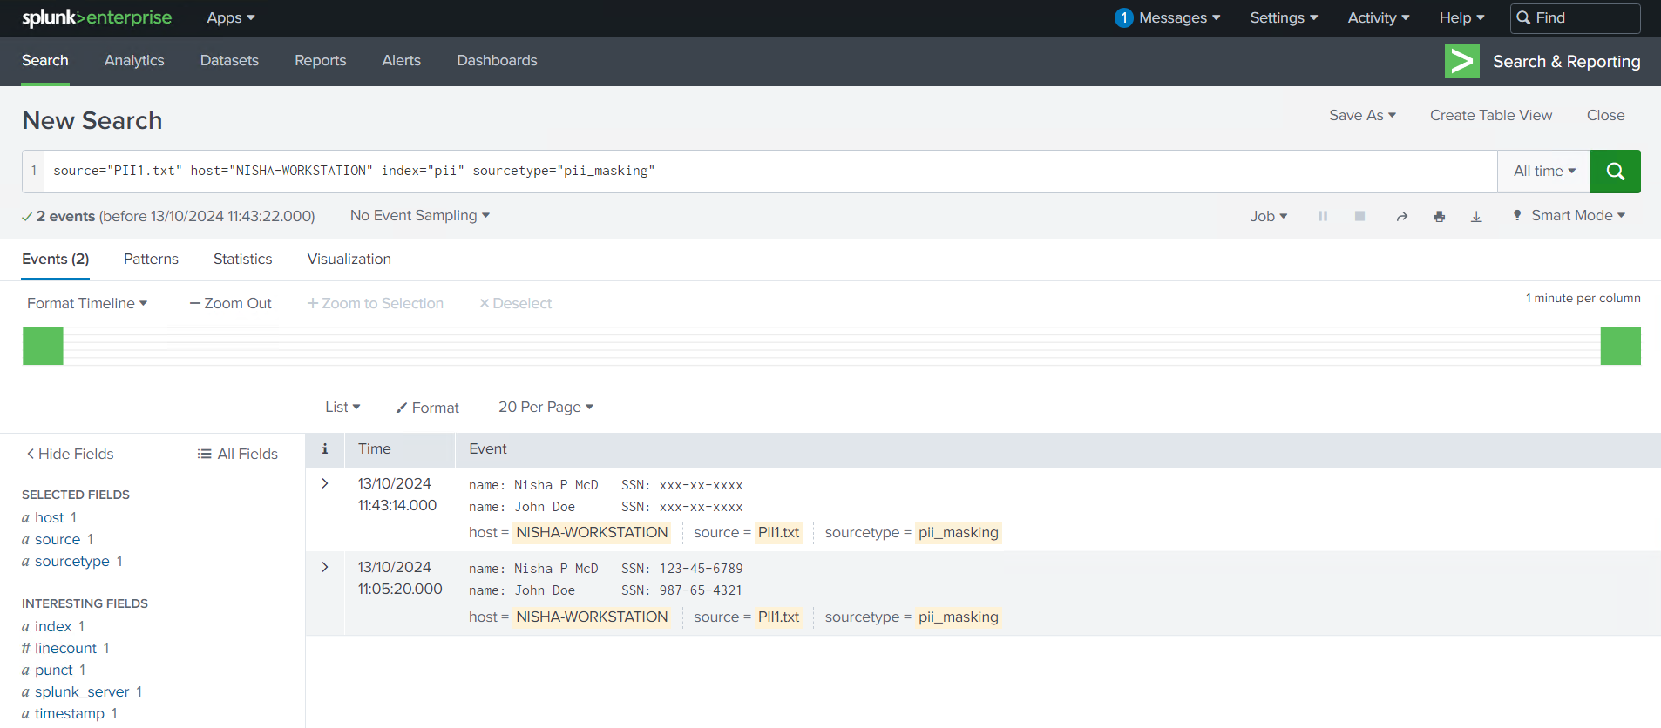1661x728 pixels.
Task: Open the event info column icon
Action: coord(325,449)
